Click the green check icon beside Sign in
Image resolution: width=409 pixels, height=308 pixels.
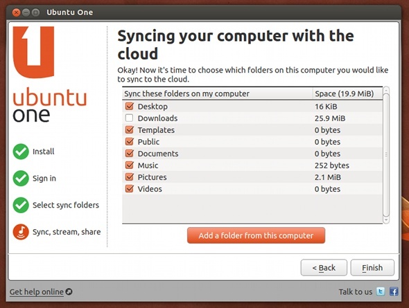pyautogui.click(x=21, y=178)
